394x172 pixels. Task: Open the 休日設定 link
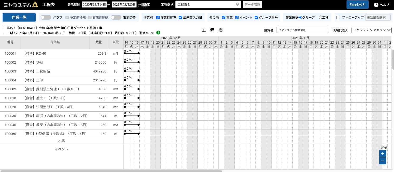[144, 5]
